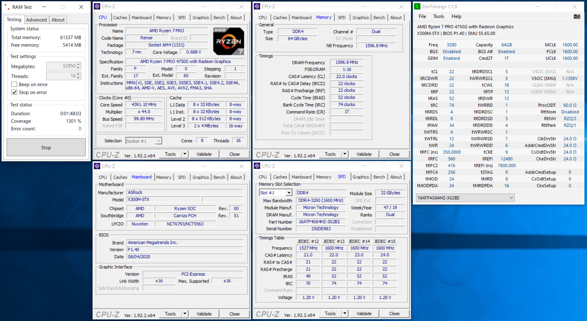Click CPU-Z icon of the SPD window
This screenshot has width=587, height=321.
coord(257,166)
